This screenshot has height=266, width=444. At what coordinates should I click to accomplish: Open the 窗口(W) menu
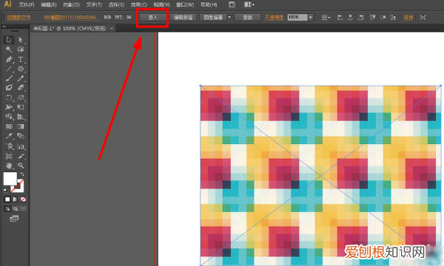click(185, 5)
